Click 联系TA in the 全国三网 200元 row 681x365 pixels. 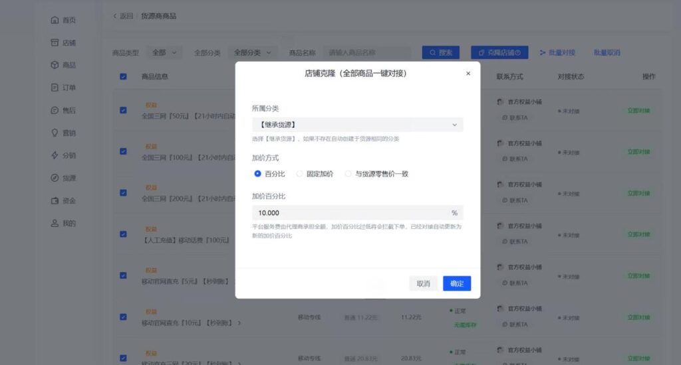tap(515, 200)
